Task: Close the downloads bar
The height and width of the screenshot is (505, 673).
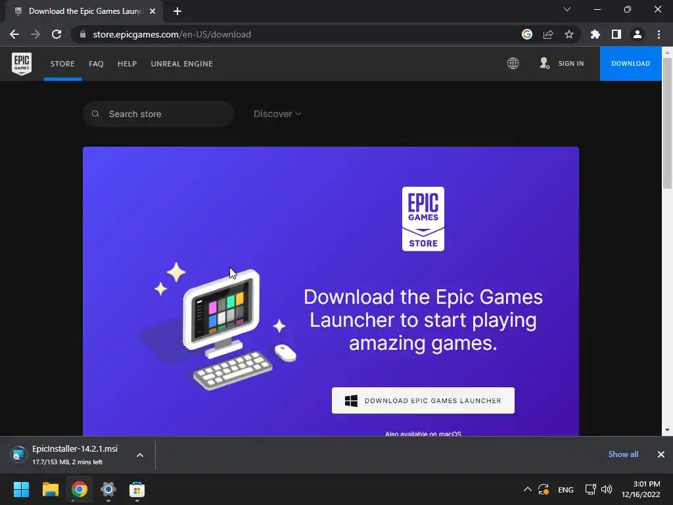Action: pyautogui.click(x=661, y=454)
